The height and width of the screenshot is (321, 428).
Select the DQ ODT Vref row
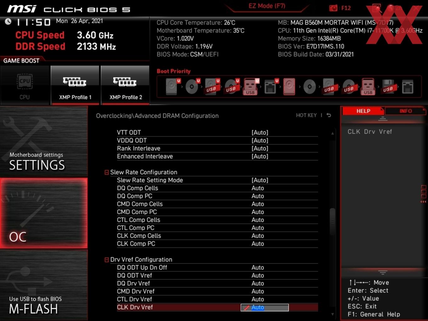tap(217, 275)
